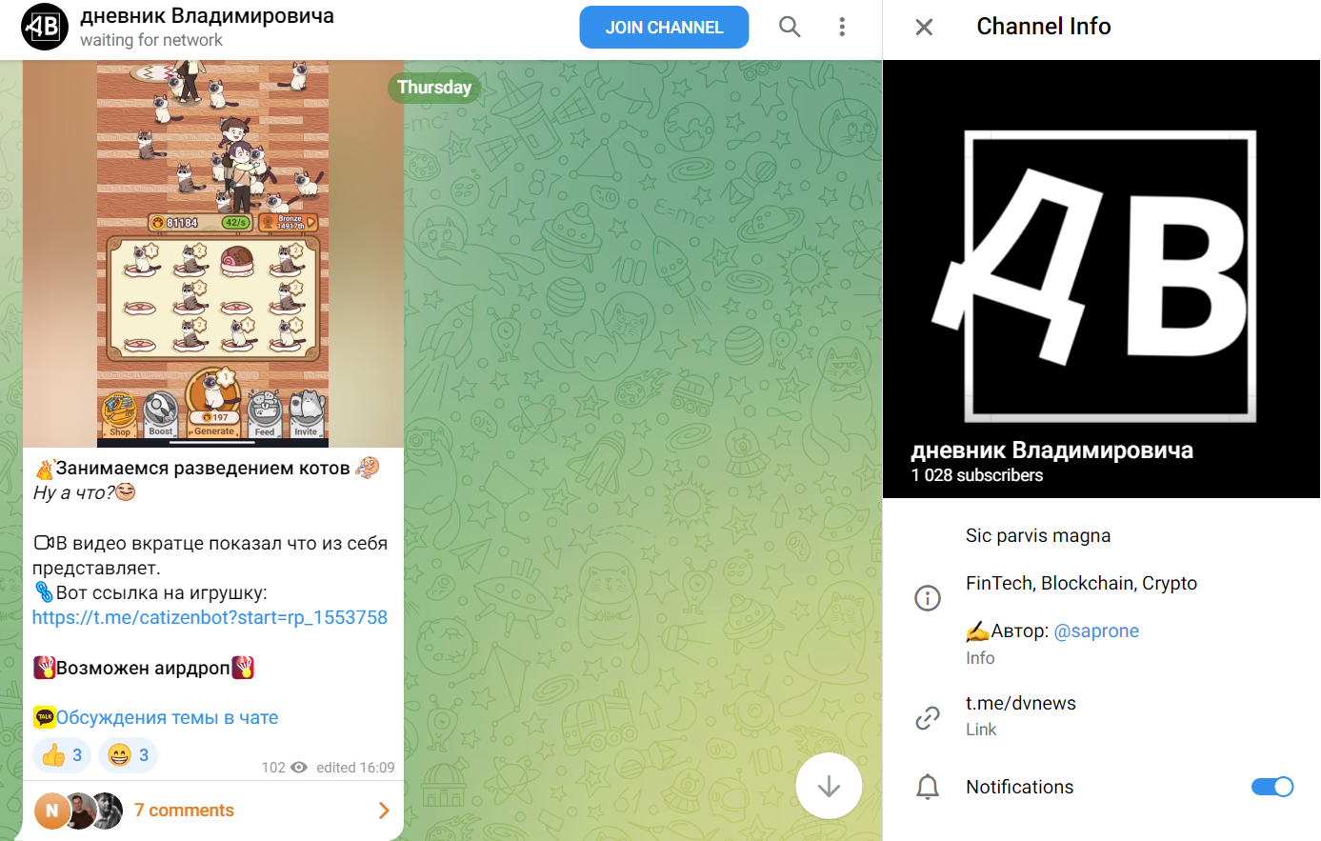Click the "edited 16:09" timestamp
The image size is (1321, 841).
pos(355,768)
